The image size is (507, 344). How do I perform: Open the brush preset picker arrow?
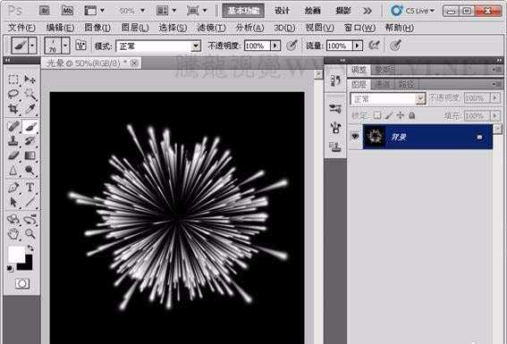pos(65,46)
